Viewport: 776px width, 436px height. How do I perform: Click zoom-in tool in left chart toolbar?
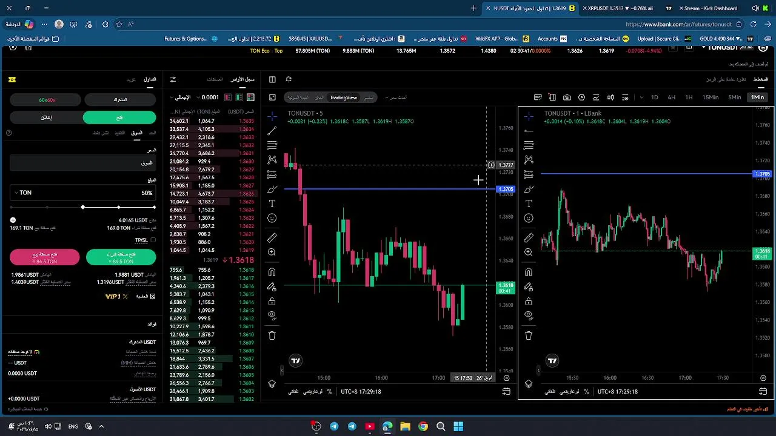tap(272, 252)
